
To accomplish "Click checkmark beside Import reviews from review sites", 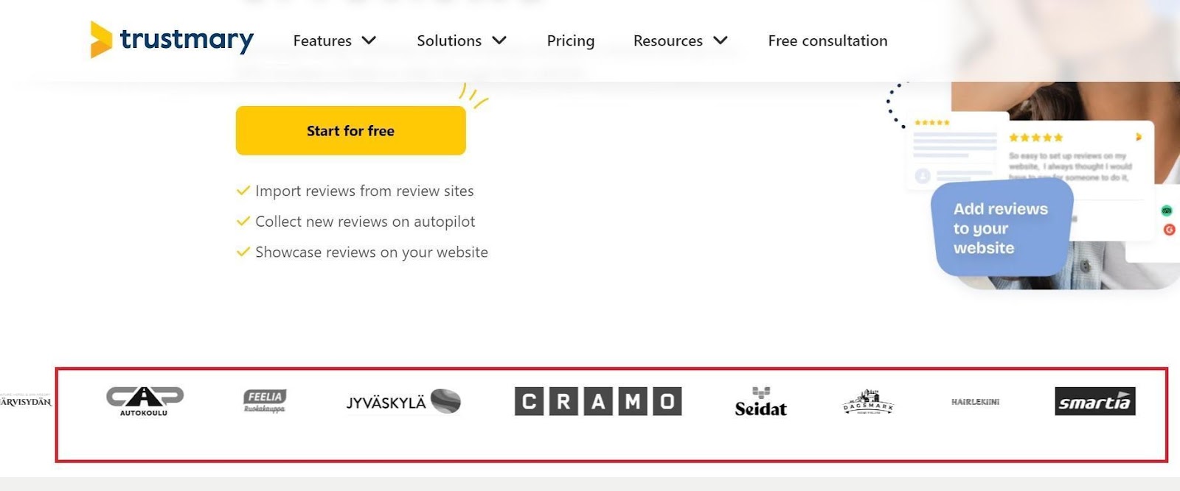I will point(243,191).
